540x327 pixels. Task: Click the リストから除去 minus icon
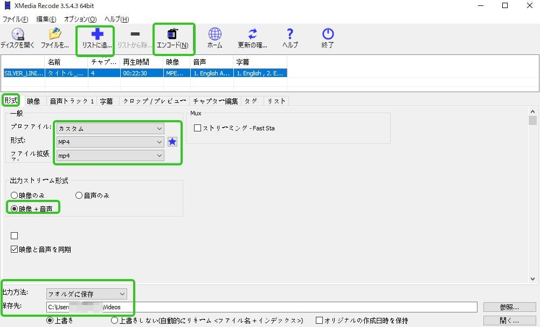tap(135, 38)
